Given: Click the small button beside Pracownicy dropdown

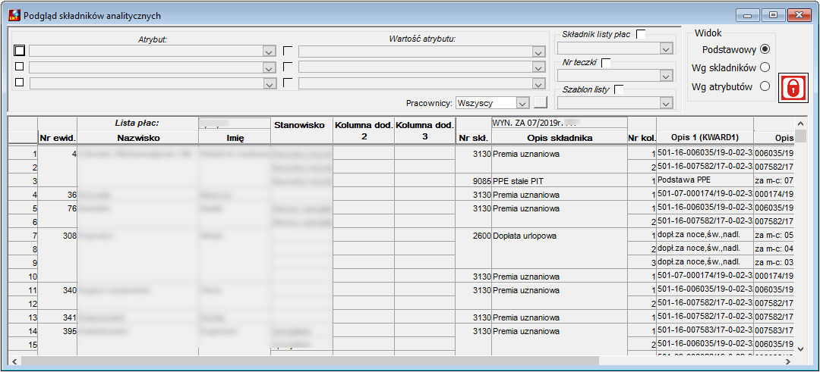Looking at the screenshot, I should tap(540, 102).
